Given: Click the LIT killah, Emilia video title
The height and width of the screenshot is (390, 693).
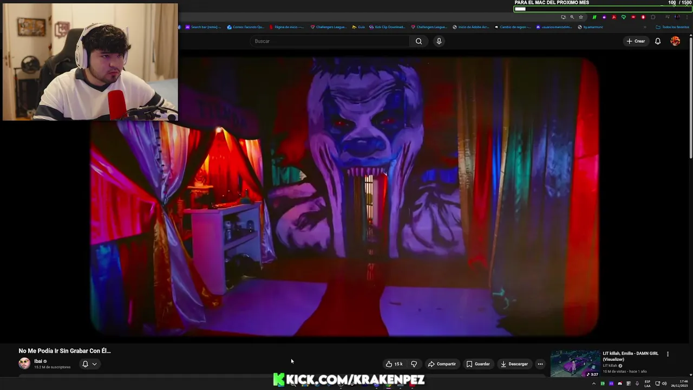Looking at the screenshot, I should [631, 356].
